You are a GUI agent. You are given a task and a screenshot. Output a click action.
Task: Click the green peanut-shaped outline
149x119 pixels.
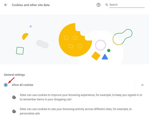(x=122, y=37)
